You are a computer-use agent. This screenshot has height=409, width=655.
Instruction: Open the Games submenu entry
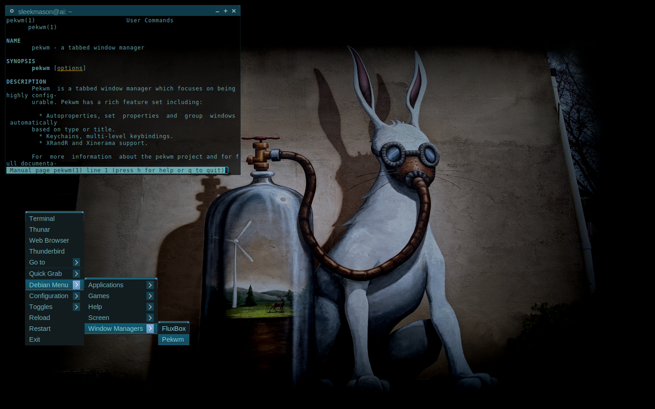121,296
